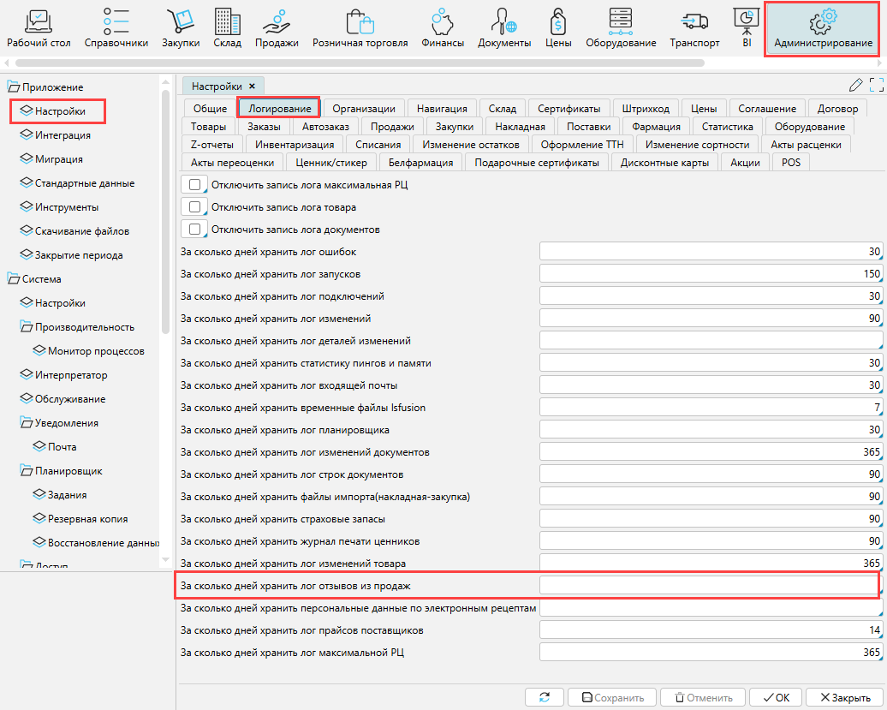Click the лог отзывов из продаж input field
Image resolution: width=887 pixels, height=710 pixels.
[708, 585]
